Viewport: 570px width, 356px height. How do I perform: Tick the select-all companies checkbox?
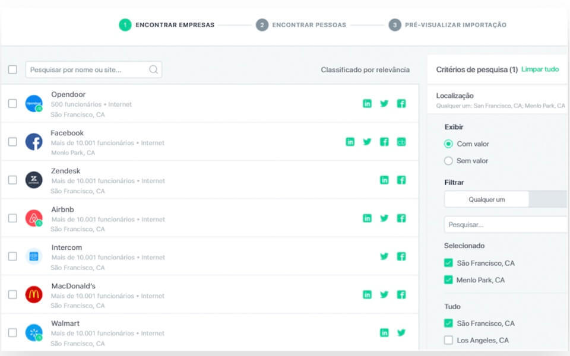[12, 69]
